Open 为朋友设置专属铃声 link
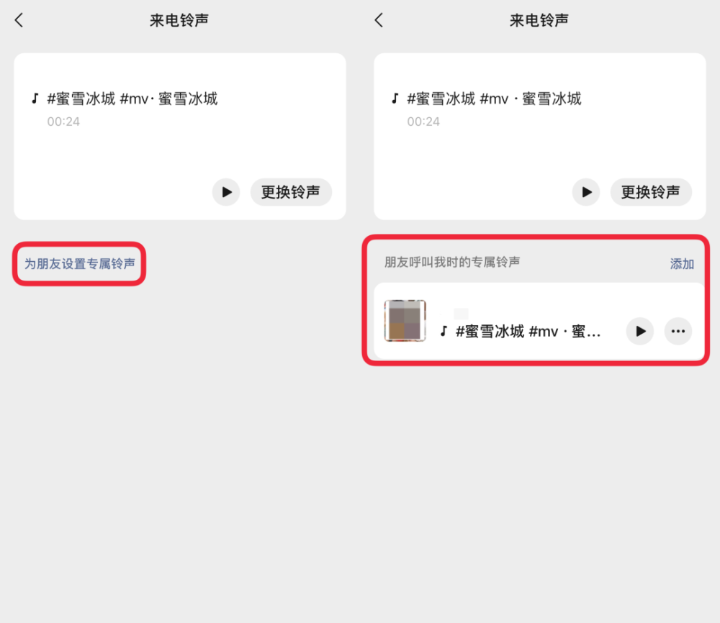The image size is (720, 623). (79, 264)
